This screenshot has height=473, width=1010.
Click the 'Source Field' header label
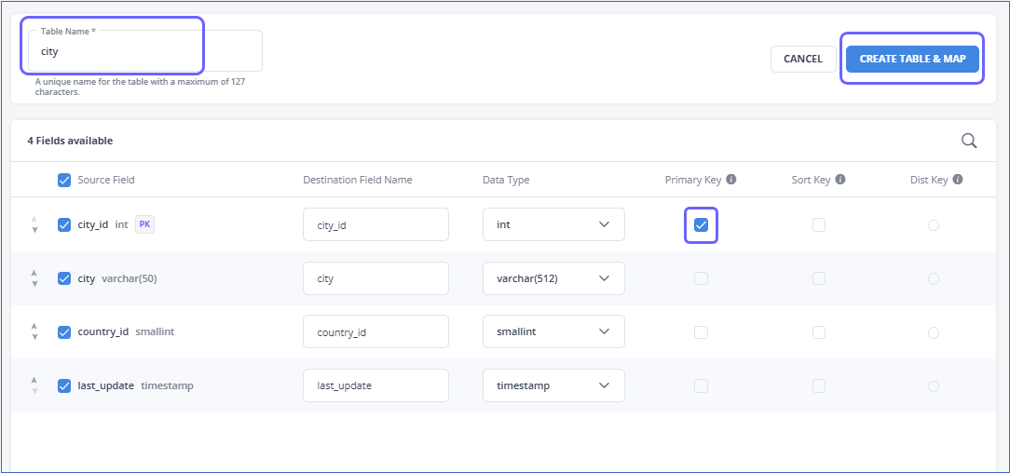tap(106, 181)
